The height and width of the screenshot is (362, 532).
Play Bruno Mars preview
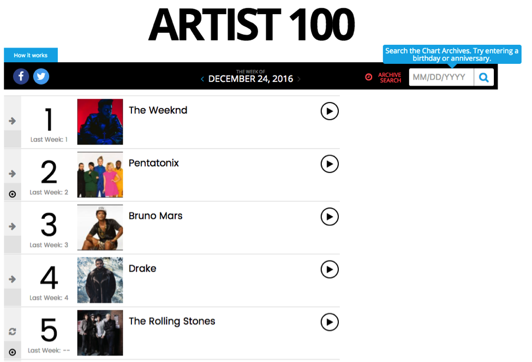click(330, 217)
